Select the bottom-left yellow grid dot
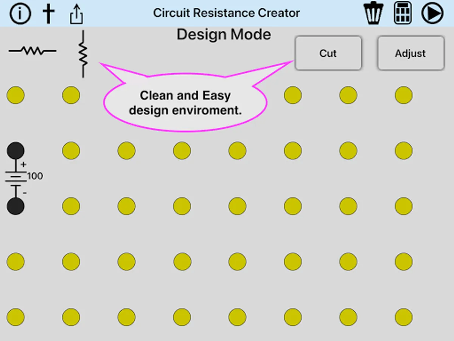 pyautogui.click(x=16, y=317)
